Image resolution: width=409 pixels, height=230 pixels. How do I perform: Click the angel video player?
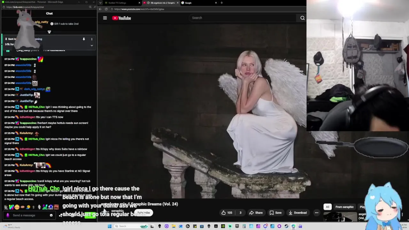coord(202,112)
